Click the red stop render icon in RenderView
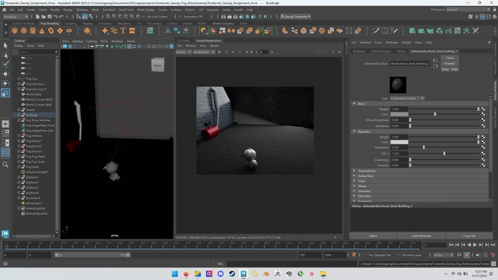 (319, 52)
